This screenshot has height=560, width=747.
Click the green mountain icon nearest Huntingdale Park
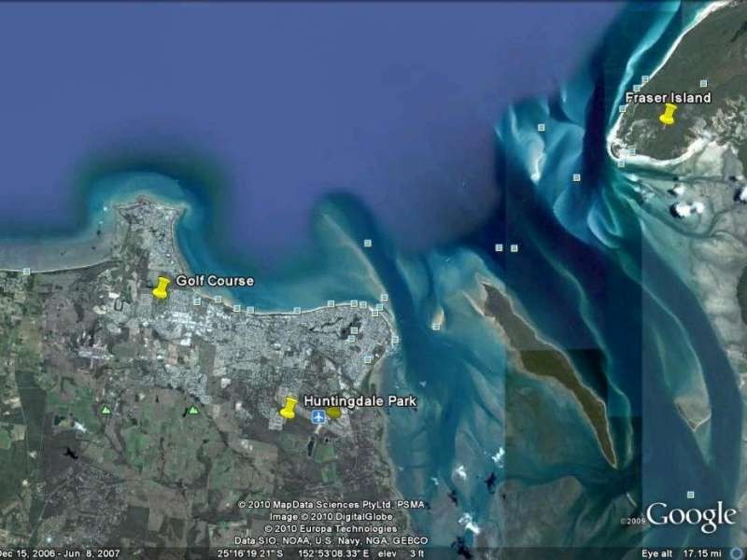point(193,410)
